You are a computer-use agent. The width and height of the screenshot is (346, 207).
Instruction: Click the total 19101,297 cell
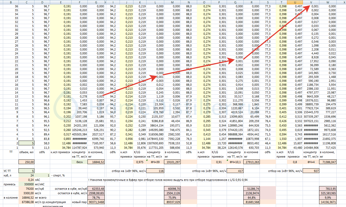(x=172, y=162)
